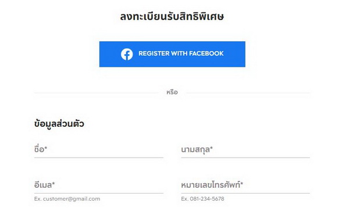Screen dimensions: 349x218
Task: Click the asterisk next to อีเมล
Action: 54,184
